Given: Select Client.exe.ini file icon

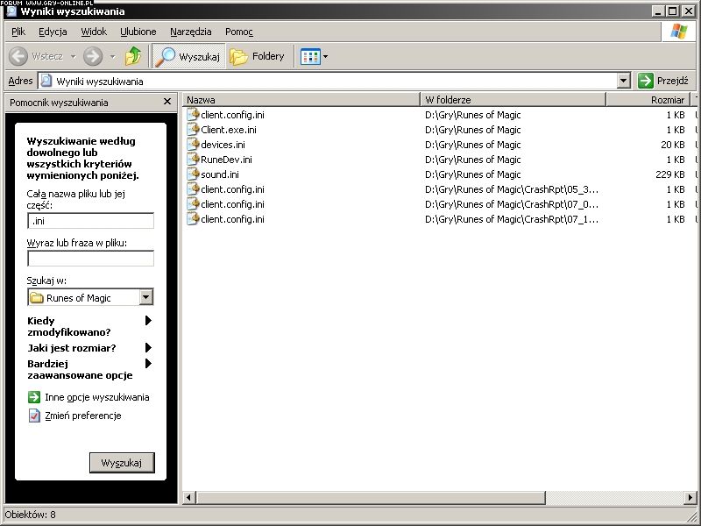Looking at the screenshot, I should pos(193,130).
